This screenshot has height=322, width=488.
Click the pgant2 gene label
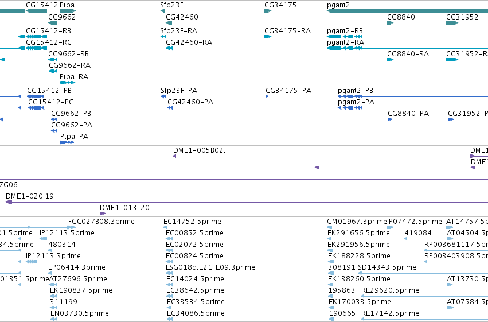pos(338,5)
